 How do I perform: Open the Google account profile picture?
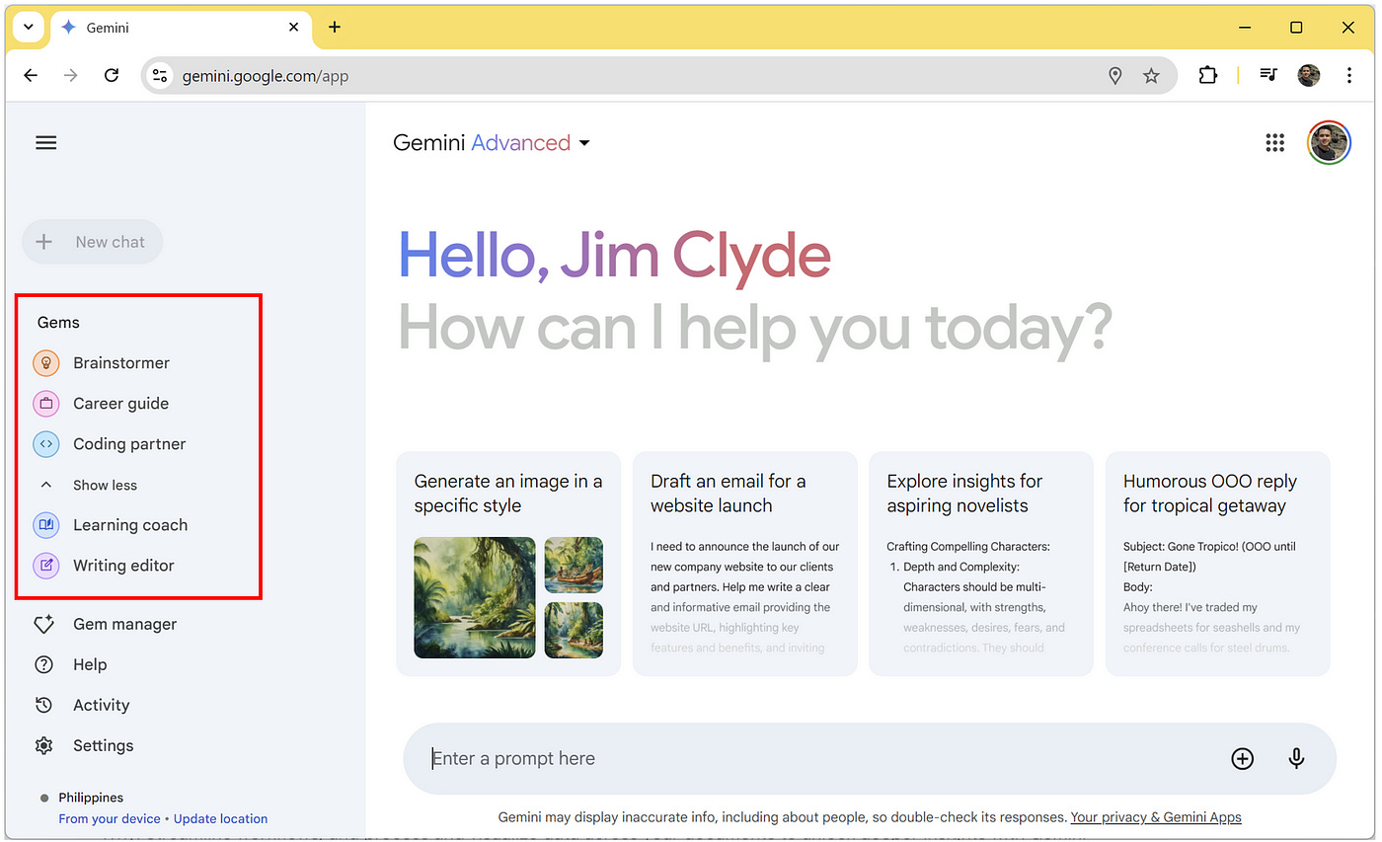pos(1329,143)
